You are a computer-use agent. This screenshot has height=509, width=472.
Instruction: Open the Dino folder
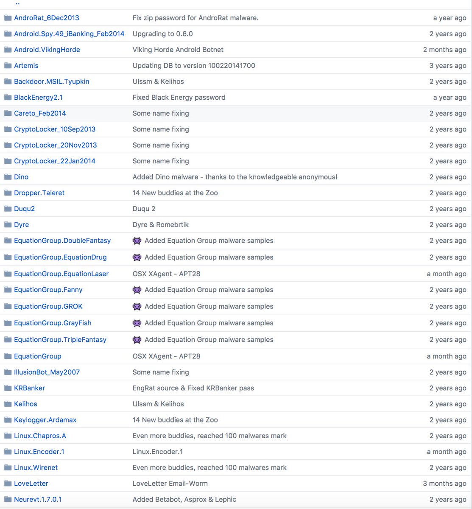pyautogui.click(x=21, y=177)
